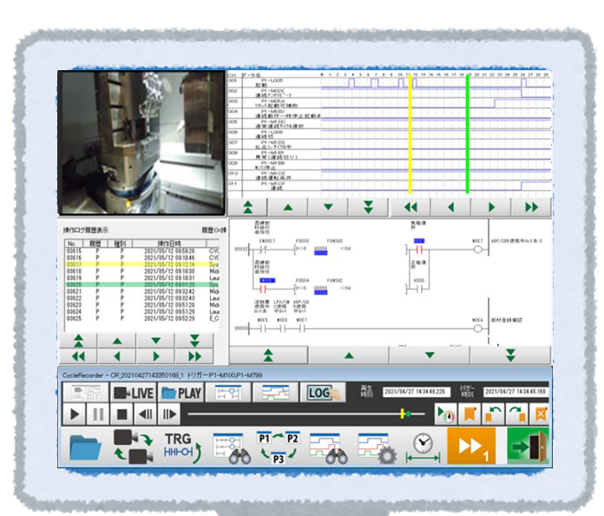Jump to first log page with double-up arrow

pyautogui.click(x=78, y=341)
